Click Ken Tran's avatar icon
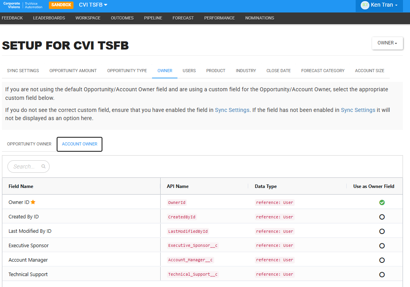 (x=365, y=5)
